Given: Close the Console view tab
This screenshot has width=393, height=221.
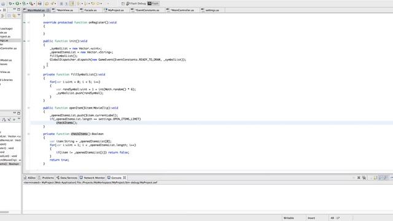Looking at the screenshot, I should [x=125, y=177].
